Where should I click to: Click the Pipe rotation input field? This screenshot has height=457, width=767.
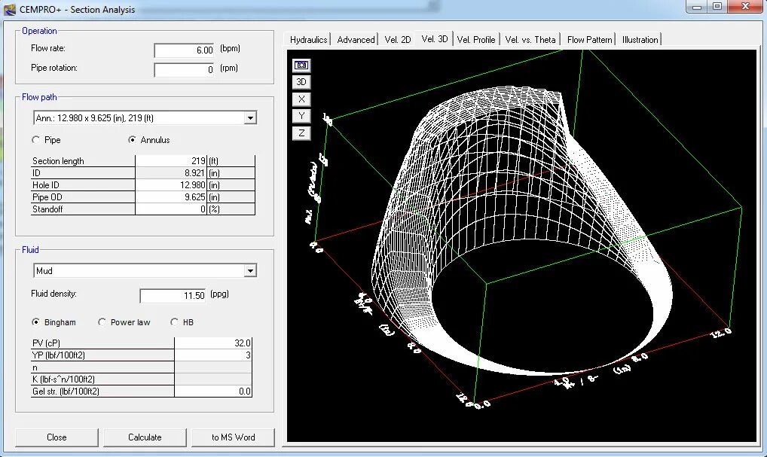point(185,69)
